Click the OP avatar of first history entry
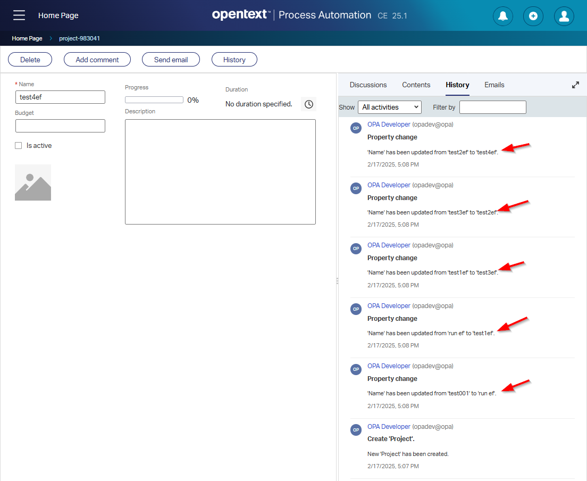 (x=356, y=128)
